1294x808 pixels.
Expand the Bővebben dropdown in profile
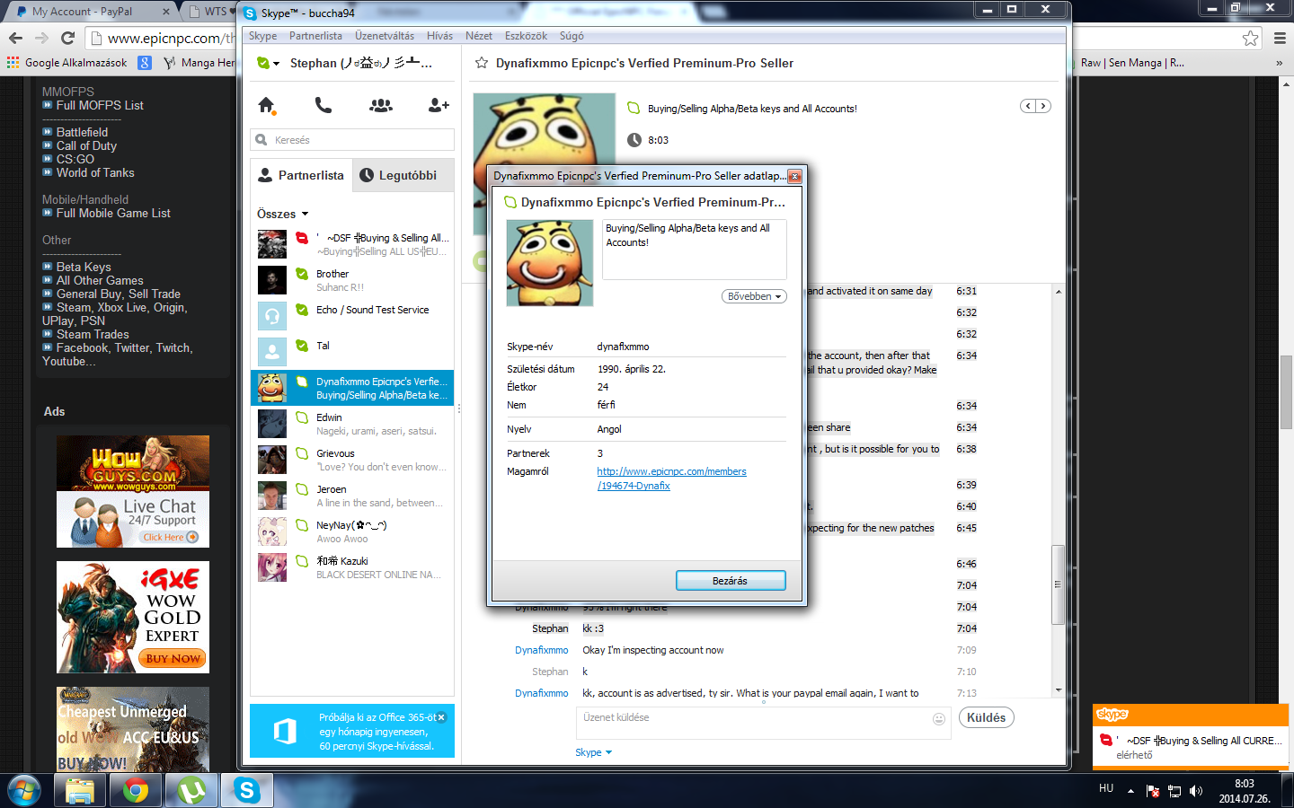[x=754, y=296]
